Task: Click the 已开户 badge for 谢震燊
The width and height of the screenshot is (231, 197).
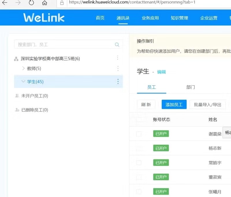Action: point(161,134)
